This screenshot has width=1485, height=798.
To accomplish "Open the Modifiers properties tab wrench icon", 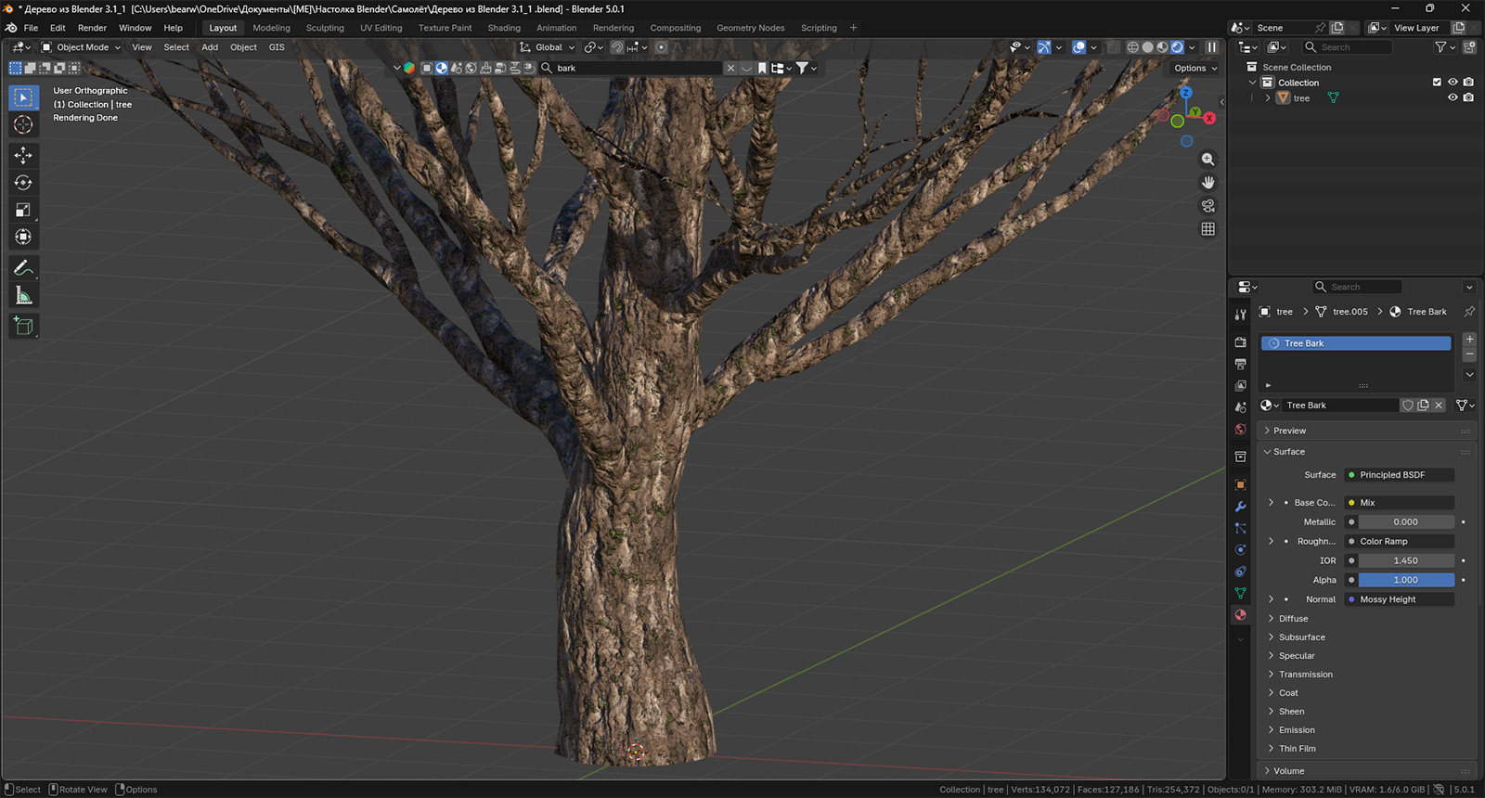I will pos(1240,507).
